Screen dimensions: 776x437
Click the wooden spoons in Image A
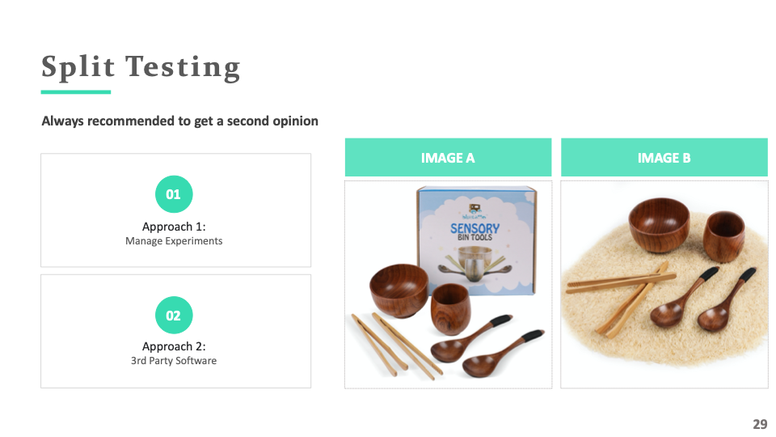pyautogui.click(x=487, y=347)
